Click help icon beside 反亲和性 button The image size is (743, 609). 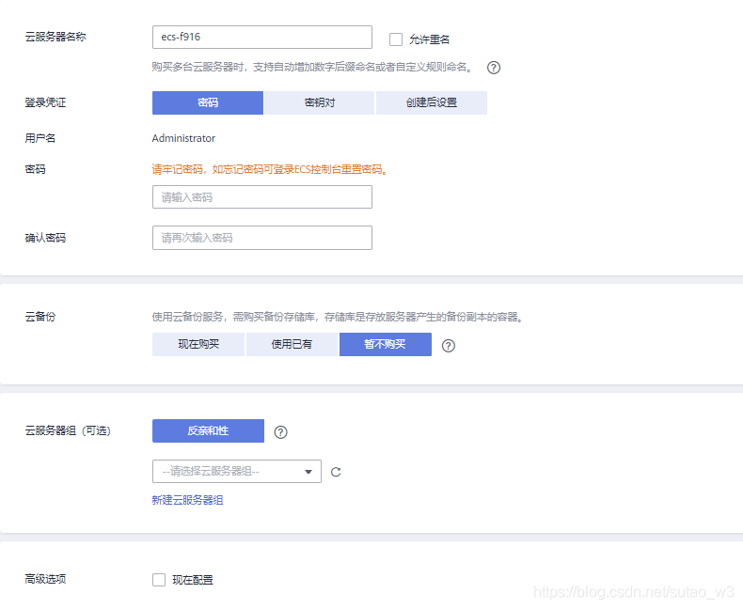(x=280, y=432)
